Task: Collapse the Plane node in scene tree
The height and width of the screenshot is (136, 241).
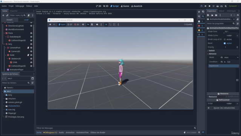Action: [4, 33]
